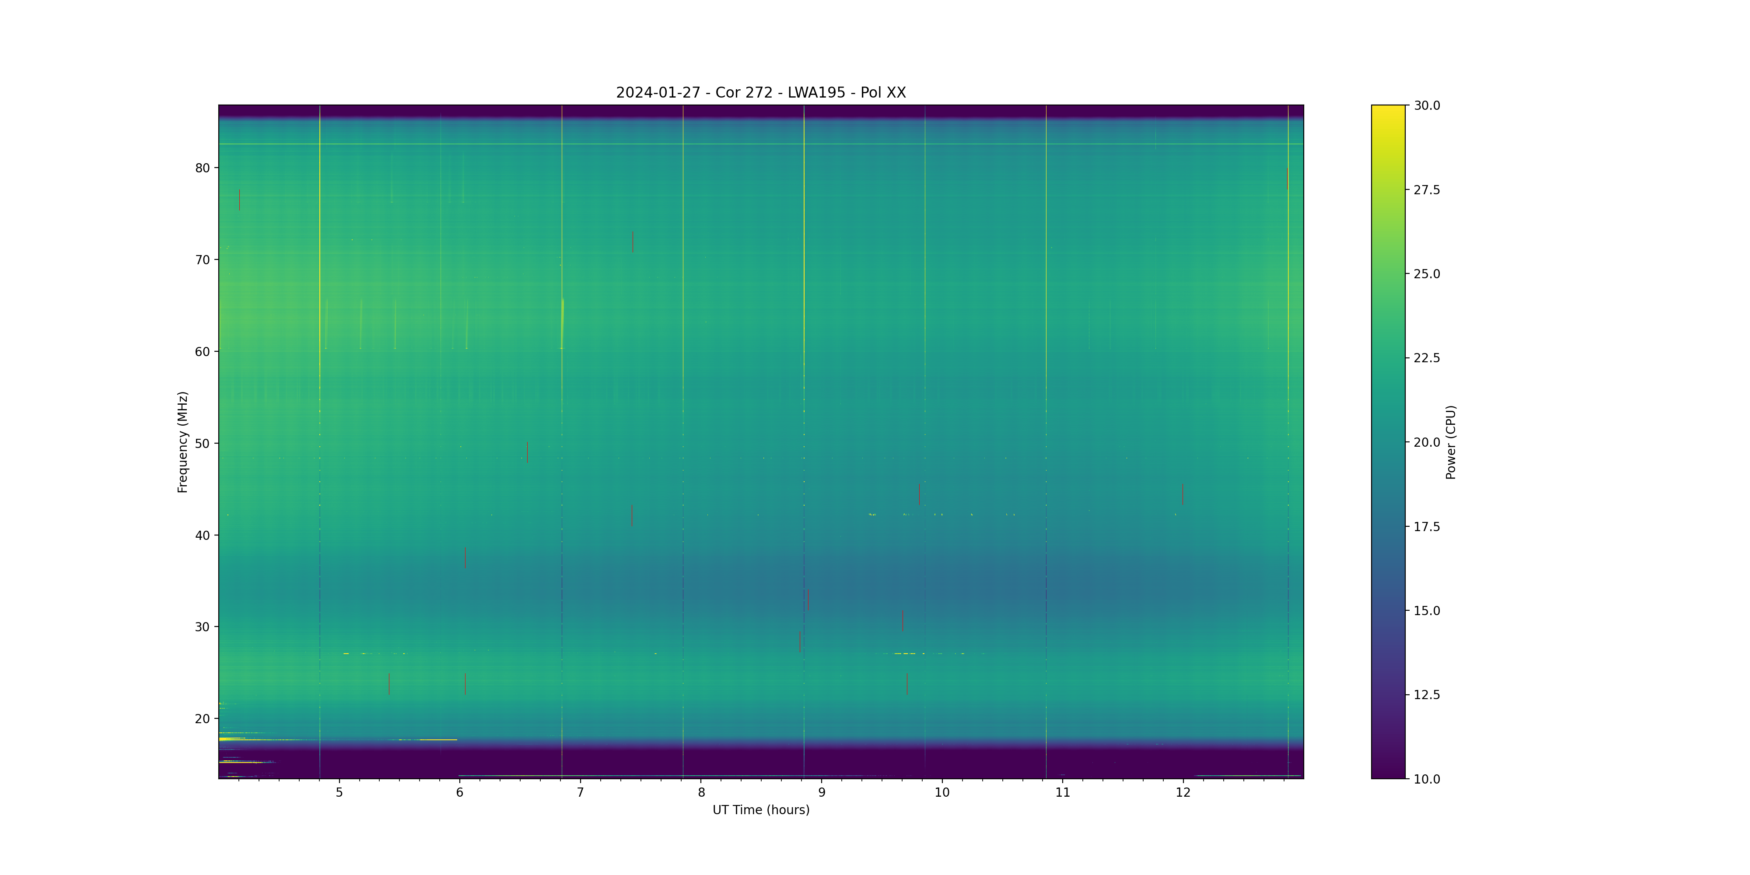The image size is (1750, 875).
Task: Click the x-axis tick label 12
Action: point(1183,793)
